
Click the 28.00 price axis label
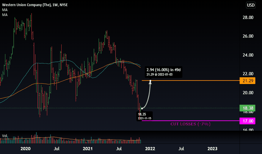pos(248,17)
